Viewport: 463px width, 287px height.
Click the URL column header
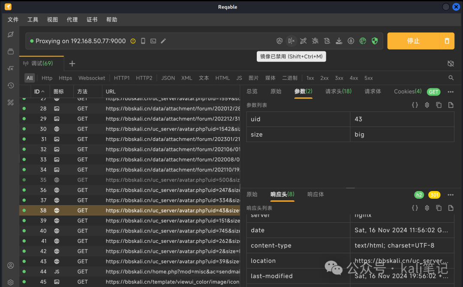[x=111, y=91]
